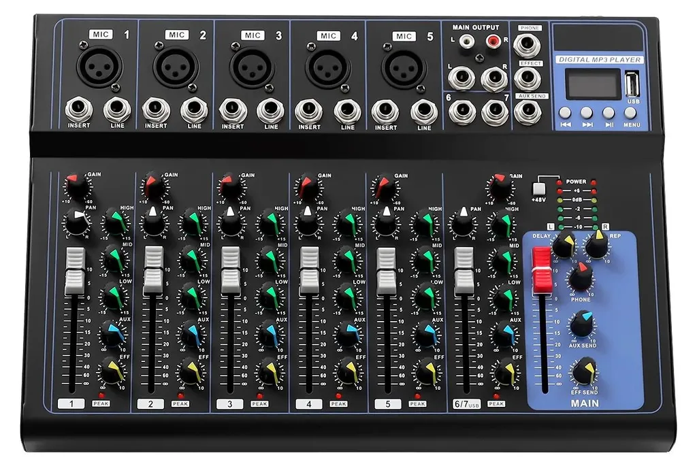Click the channel 1 GAIN knob
Screen dimensions: 697x466
76,186
